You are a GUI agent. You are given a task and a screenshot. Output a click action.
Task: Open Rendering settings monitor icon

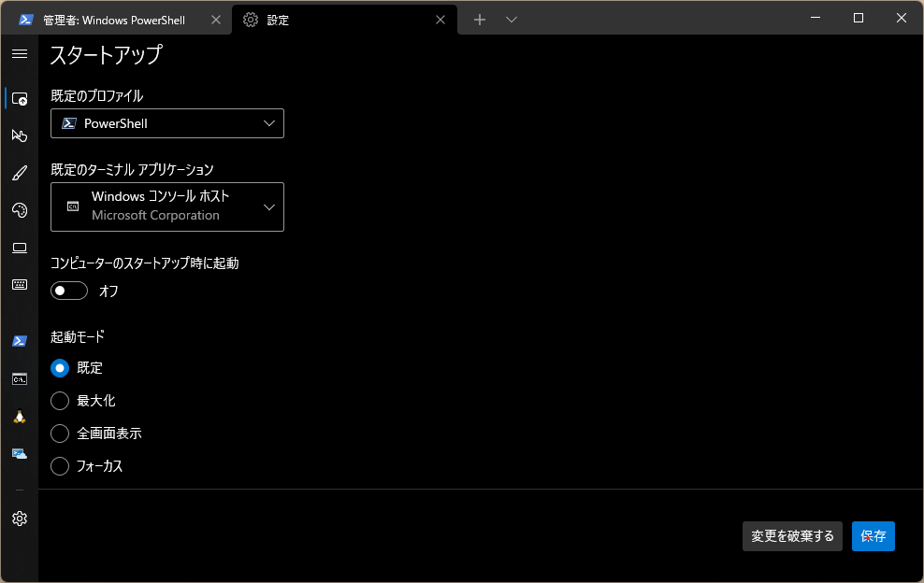(19, 248)
